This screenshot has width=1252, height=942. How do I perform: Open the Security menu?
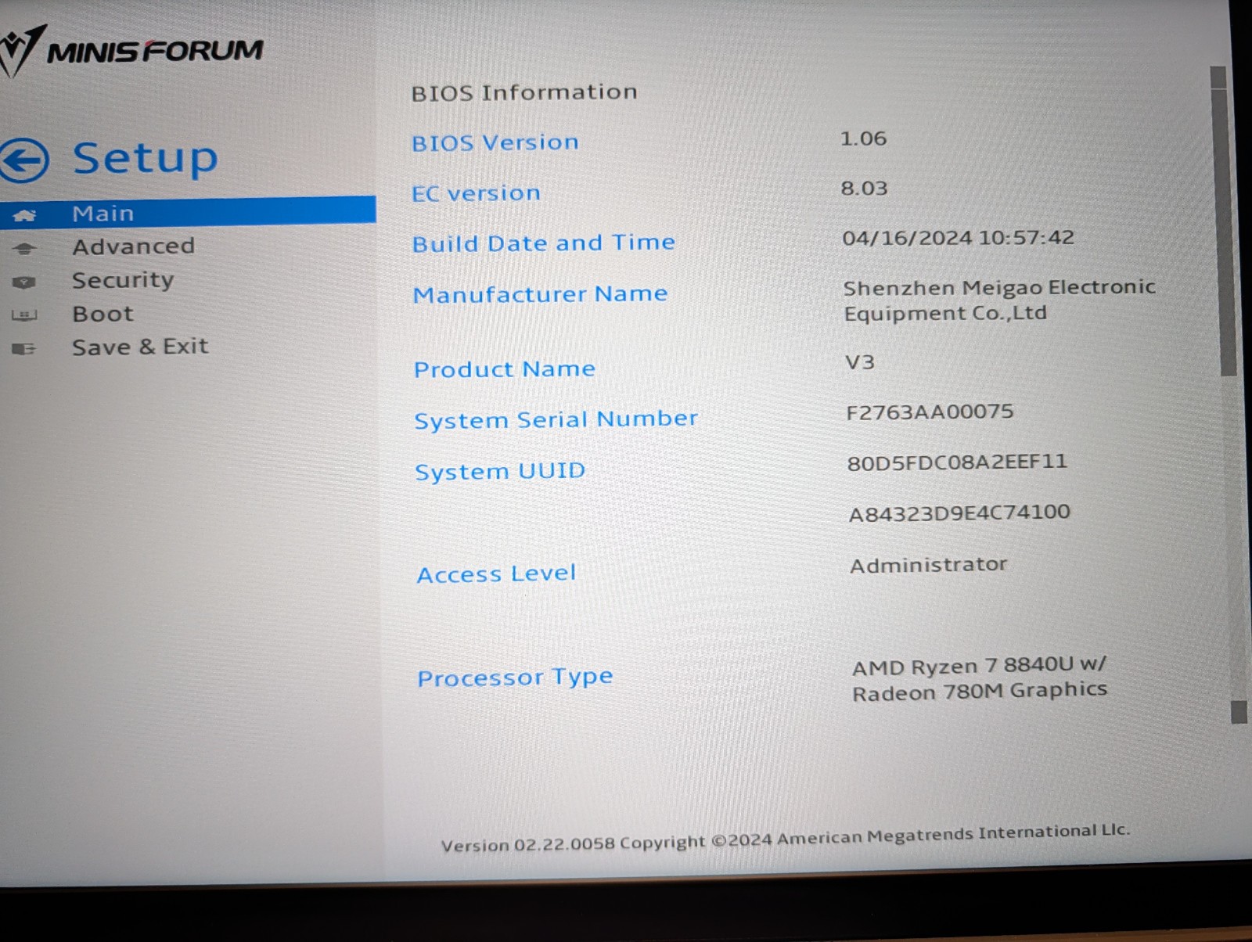coord(123,280)
